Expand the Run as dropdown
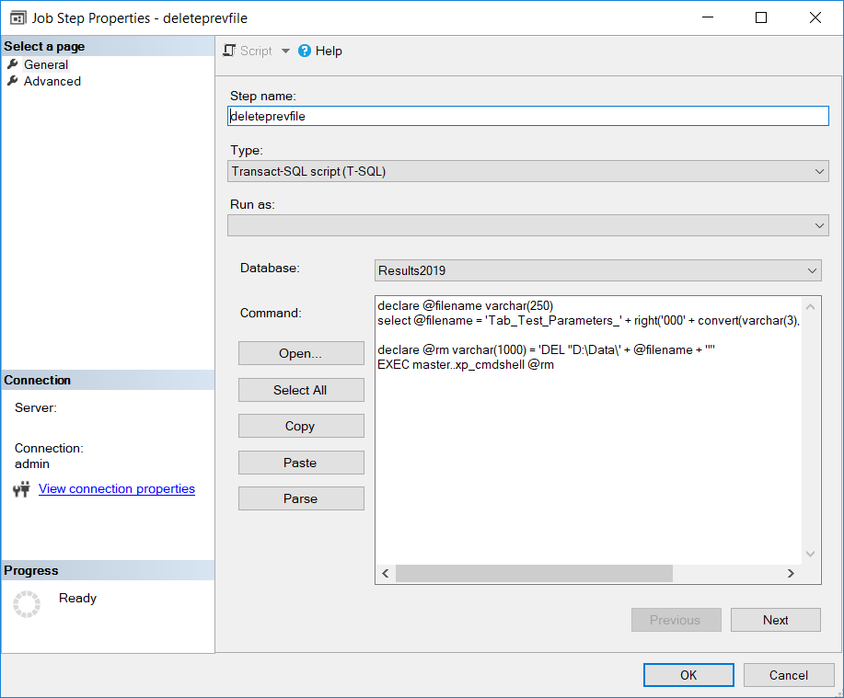This screenshot has width=844, height=698. (817, 225)
